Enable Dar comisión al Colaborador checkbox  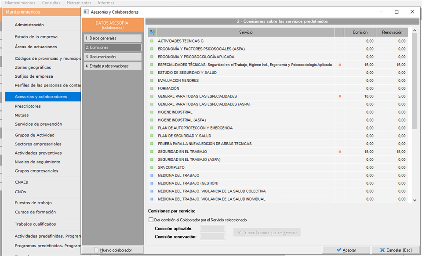click(x=151, y=220)
